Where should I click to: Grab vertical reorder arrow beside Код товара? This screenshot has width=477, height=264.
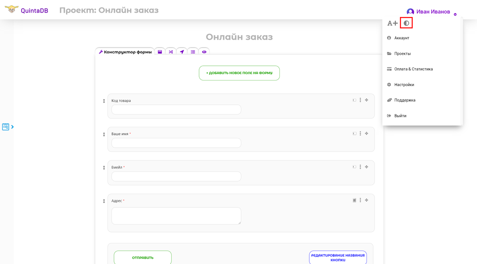pyautogui.click(x=104, y=101)
